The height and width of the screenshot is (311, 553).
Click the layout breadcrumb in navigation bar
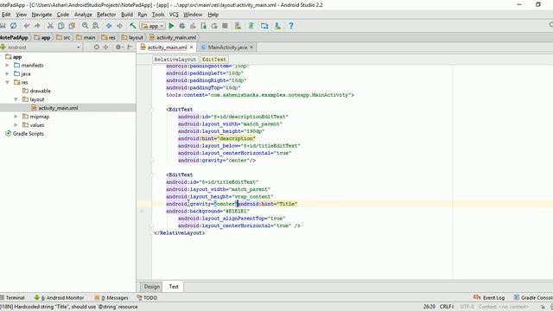pyautogui.click(x=132, y=37)
